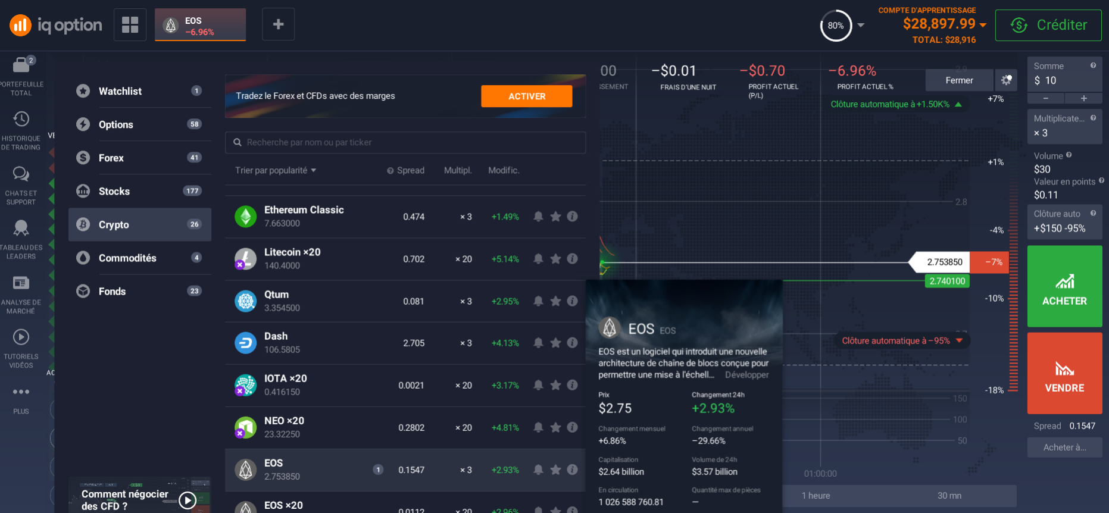1109x513 pixels.
Task: Toggle favorite star for NEO x20
Action: point(555,427)
